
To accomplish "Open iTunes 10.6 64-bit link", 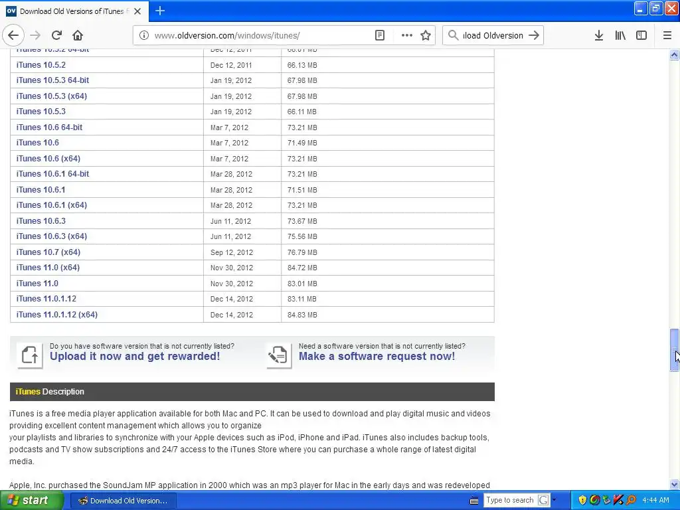I will coord(49,127).
